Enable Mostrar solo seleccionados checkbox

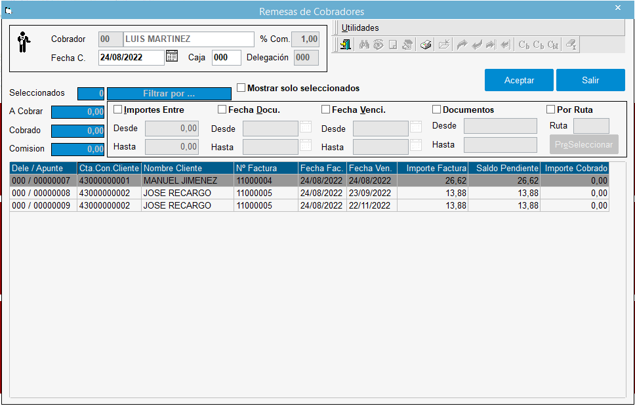pos(241,88)
